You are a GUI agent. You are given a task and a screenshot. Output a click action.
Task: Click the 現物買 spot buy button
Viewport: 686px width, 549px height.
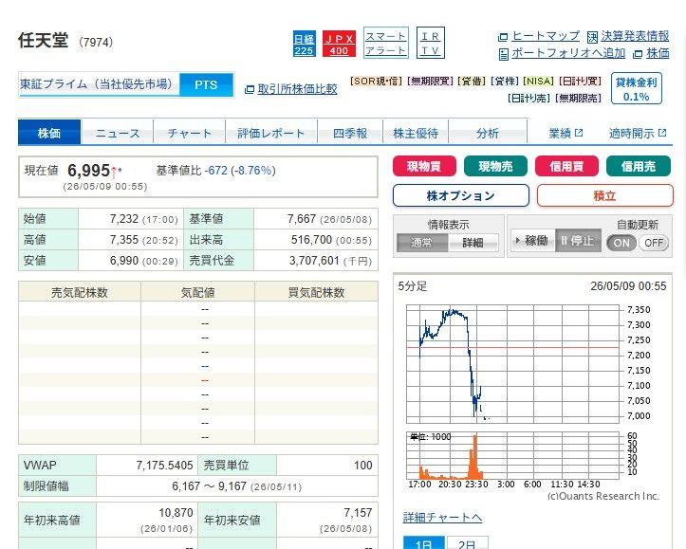click(x=424, y=166)
